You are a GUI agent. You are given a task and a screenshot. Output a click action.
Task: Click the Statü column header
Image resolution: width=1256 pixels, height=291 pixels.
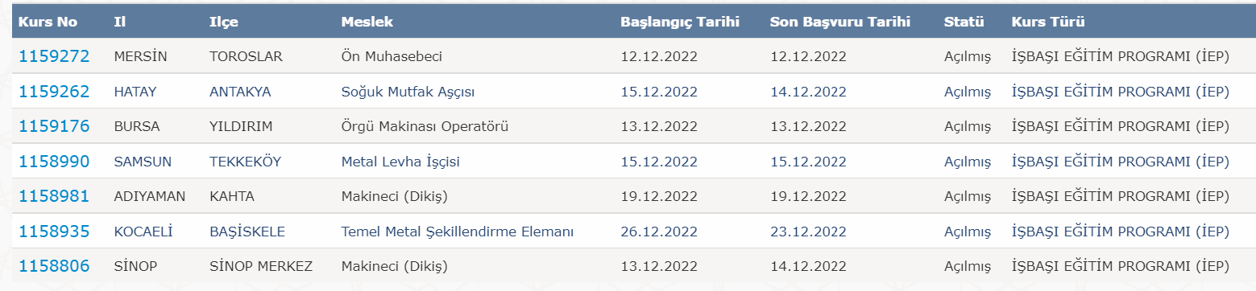tap(964, 22)
